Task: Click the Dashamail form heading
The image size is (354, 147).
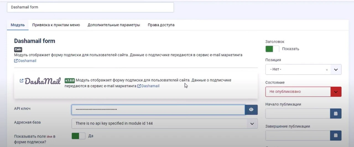Action: coord(35,41)
